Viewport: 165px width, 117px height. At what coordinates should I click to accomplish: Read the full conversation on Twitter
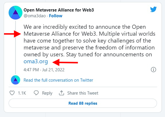[x=58, y=80]
